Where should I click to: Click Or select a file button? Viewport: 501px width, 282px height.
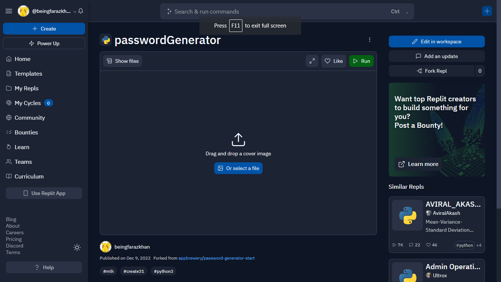pyautogui.click(x=238, y=168)
